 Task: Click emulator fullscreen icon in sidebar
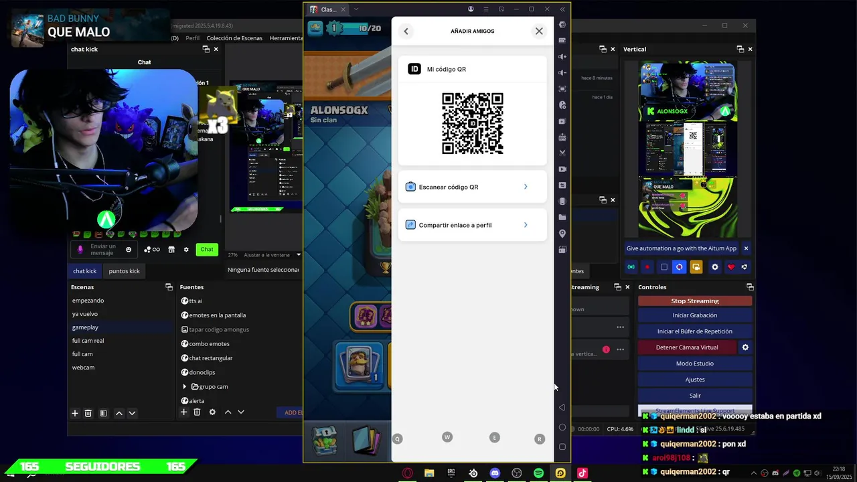pos(562,89)
